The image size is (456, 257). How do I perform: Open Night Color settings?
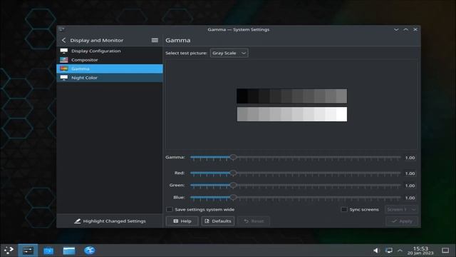click(110, 78)
